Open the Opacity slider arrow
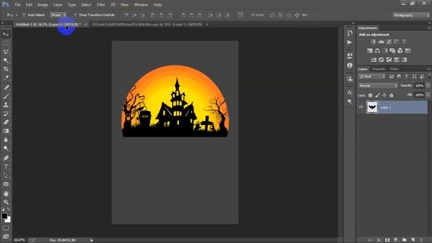The width and height of the screenshot is (432, 243). tap(428, 86)
